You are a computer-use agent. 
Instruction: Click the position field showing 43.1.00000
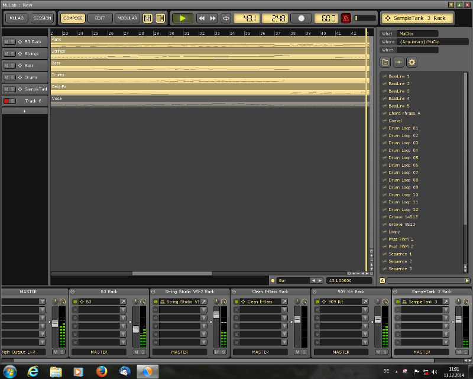coord(349,280)
